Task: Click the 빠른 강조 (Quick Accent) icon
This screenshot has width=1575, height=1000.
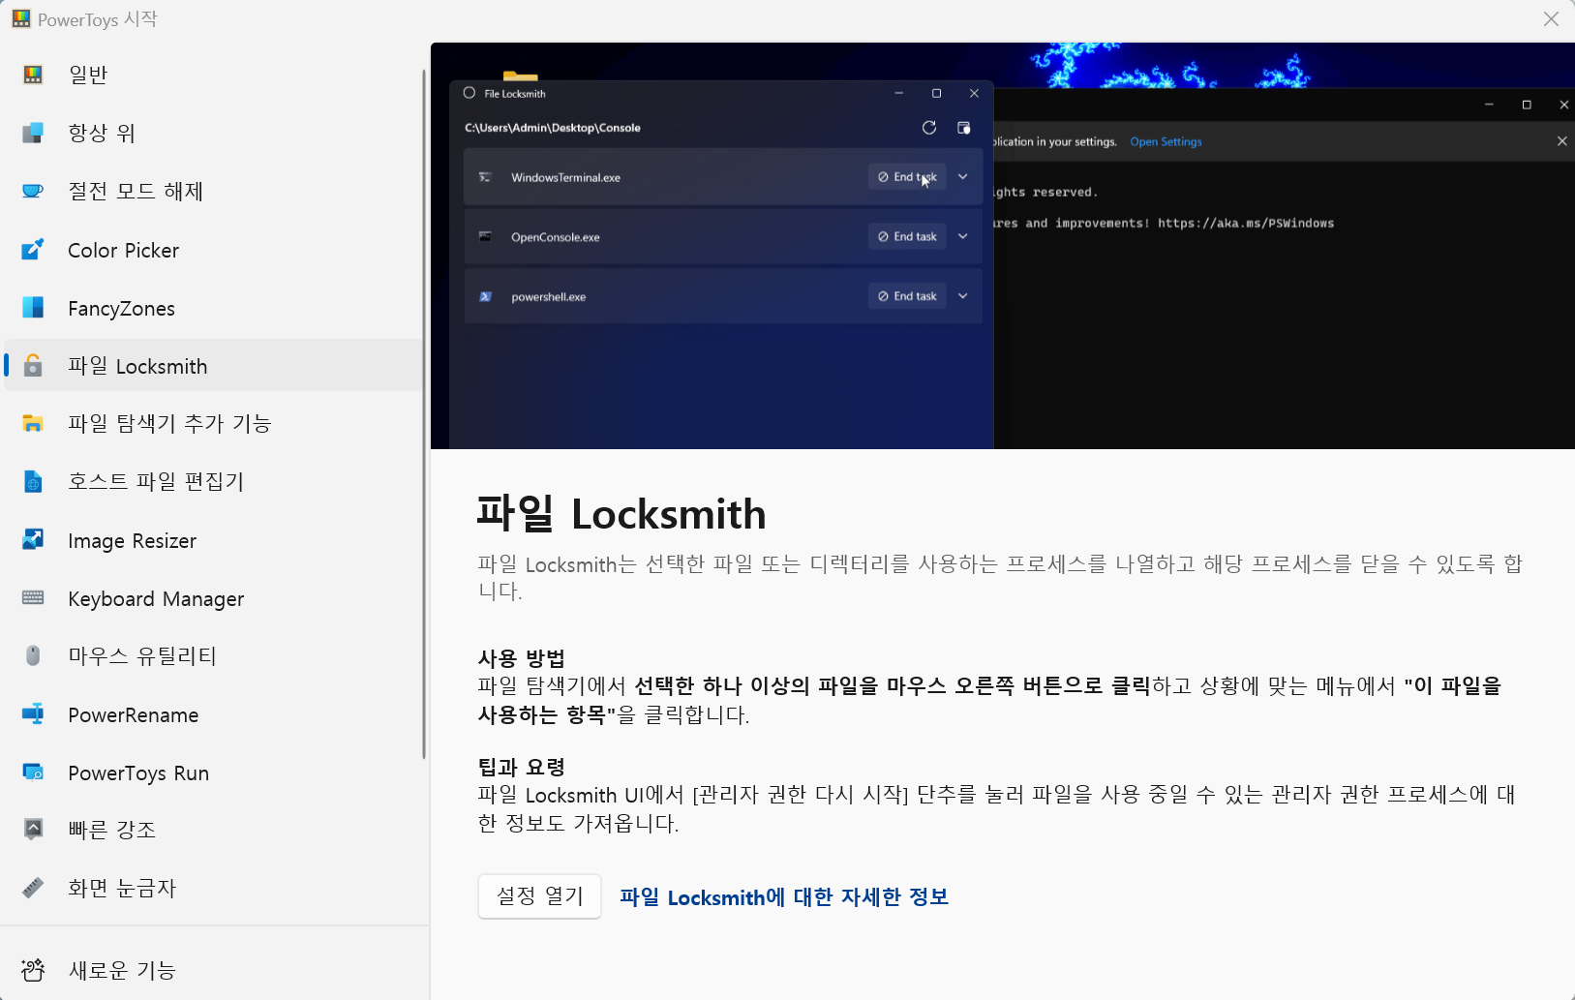Action: [x=33, y=830]
